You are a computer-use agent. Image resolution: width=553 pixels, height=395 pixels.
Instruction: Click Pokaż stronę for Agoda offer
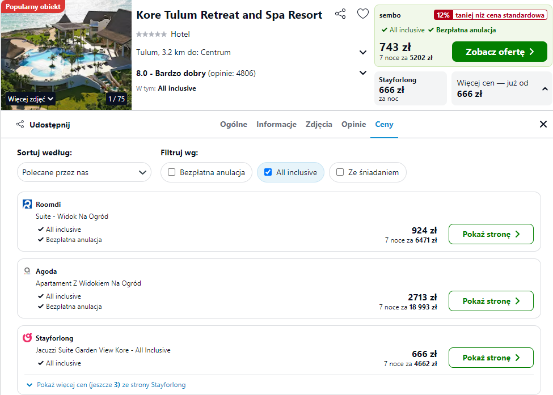(x=491, y=301)
